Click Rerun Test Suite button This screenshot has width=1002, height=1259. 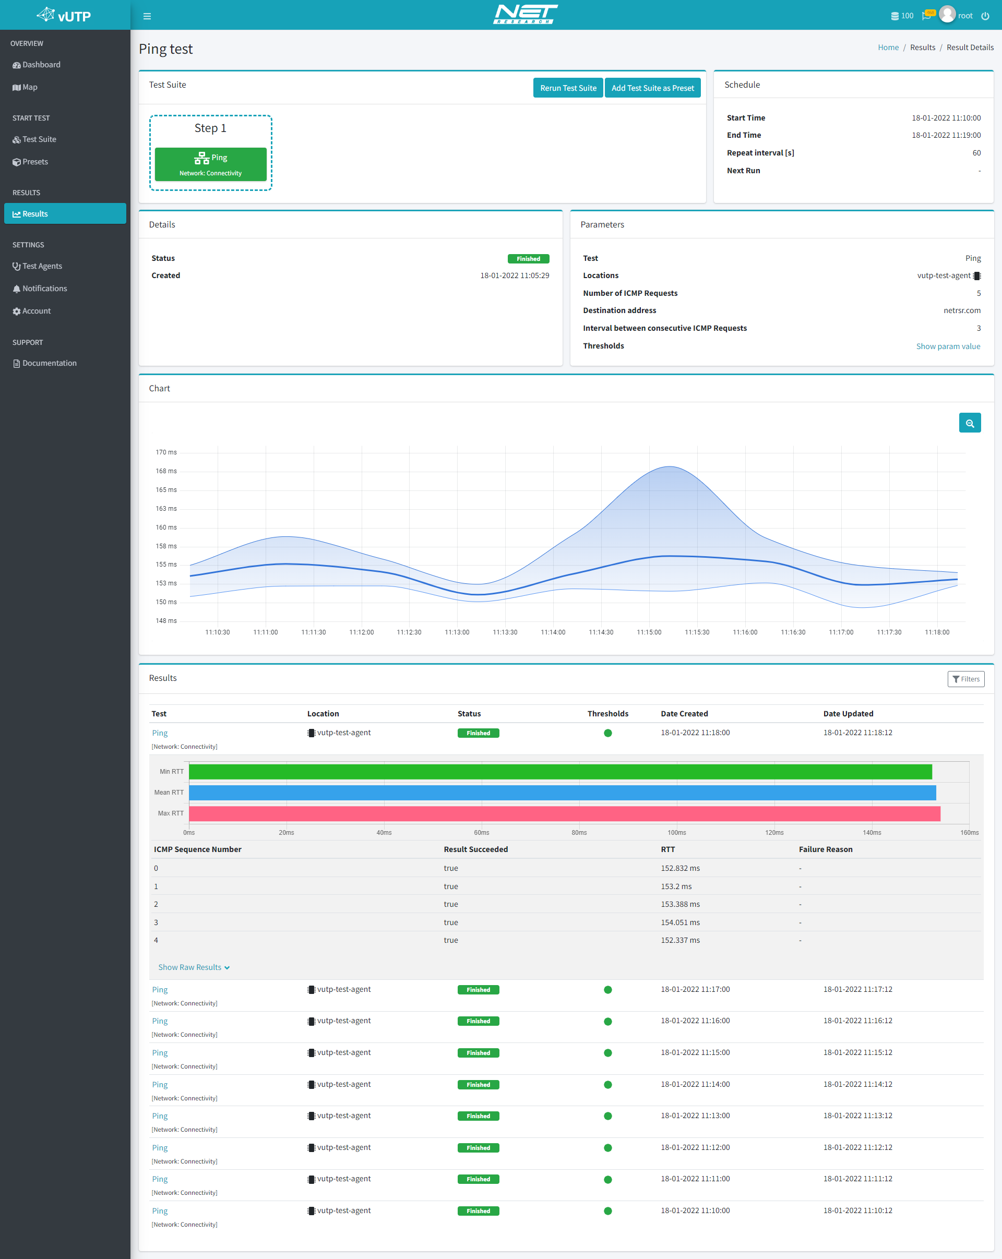568,88
